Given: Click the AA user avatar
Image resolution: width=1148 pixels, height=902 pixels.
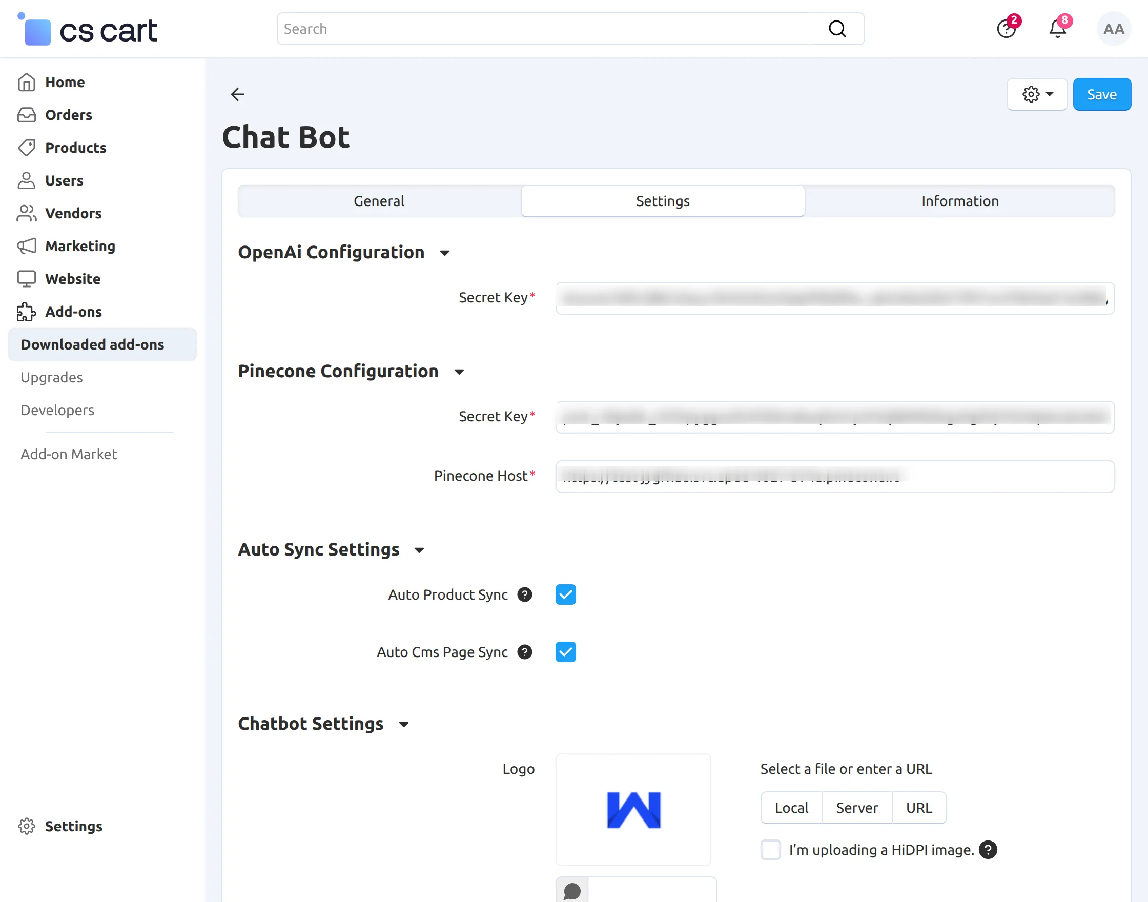Looking at the screenshot, I should [x=1113, y=29].
